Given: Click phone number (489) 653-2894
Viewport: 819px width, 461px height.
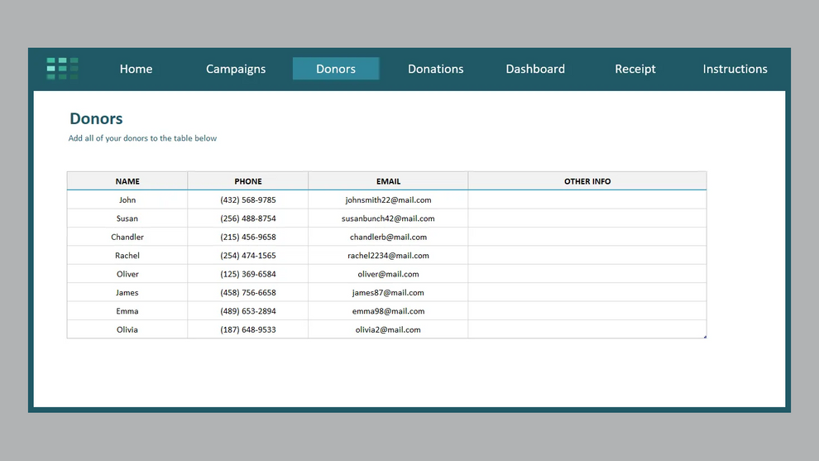Looking at the screenshot, I should pos(248,311).
